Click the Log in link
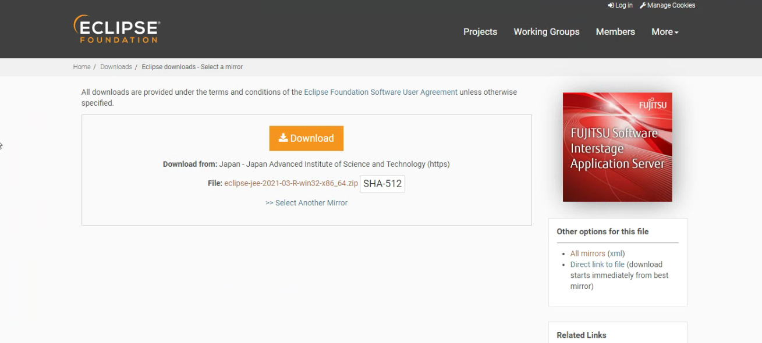The image size is (762, 343). pos(621,5)
